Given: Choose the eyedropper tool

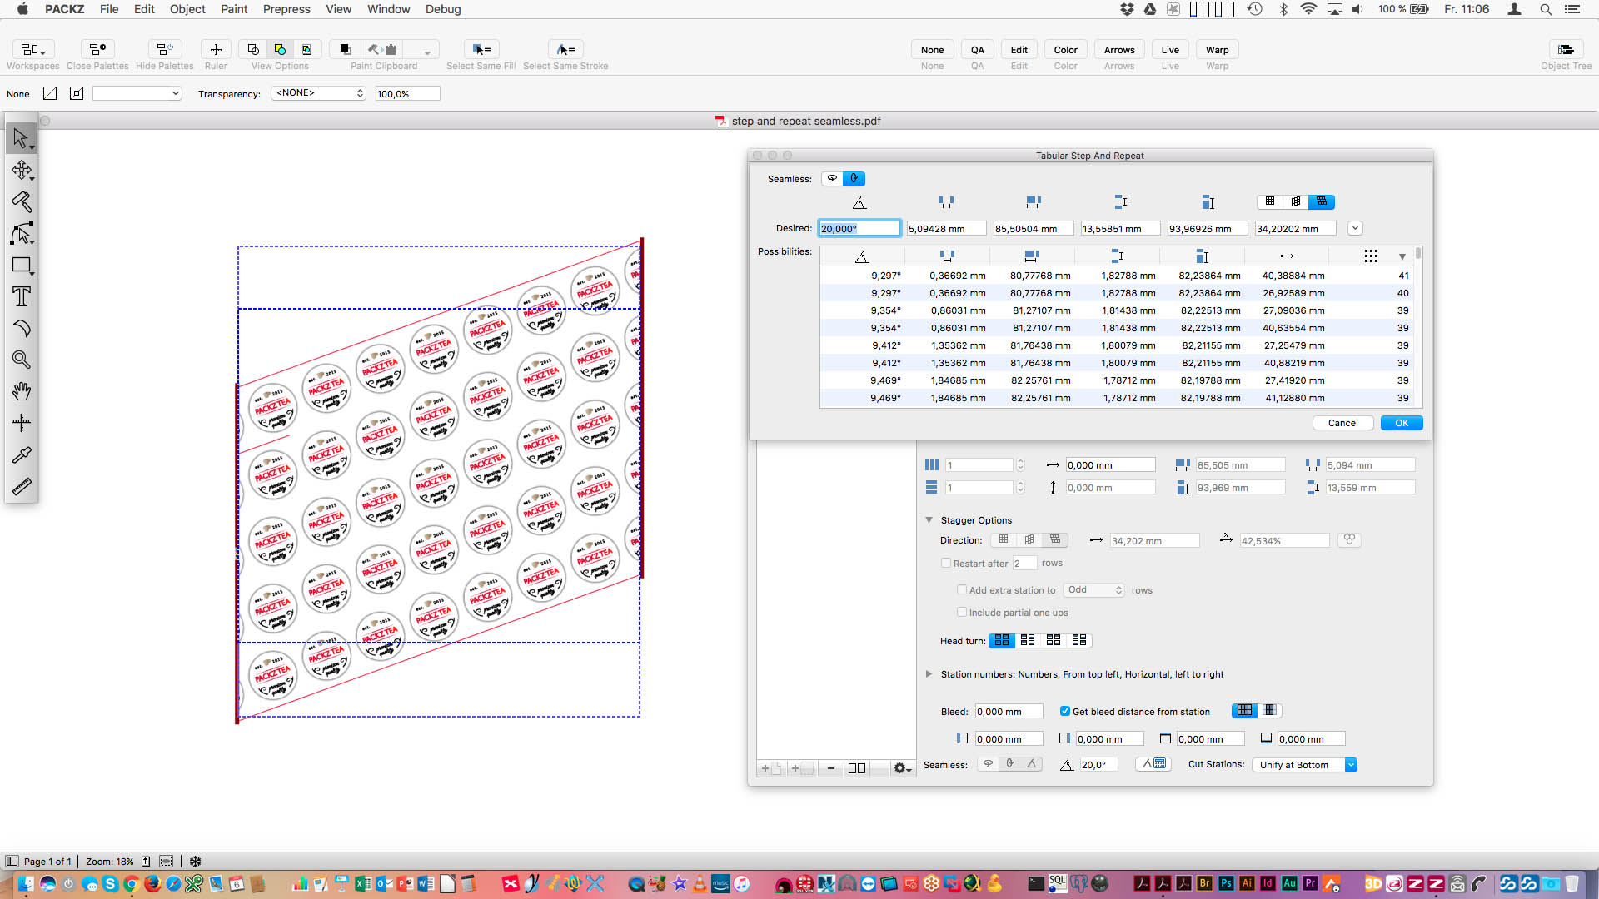Looking at the screenshot, I should 21,454.
